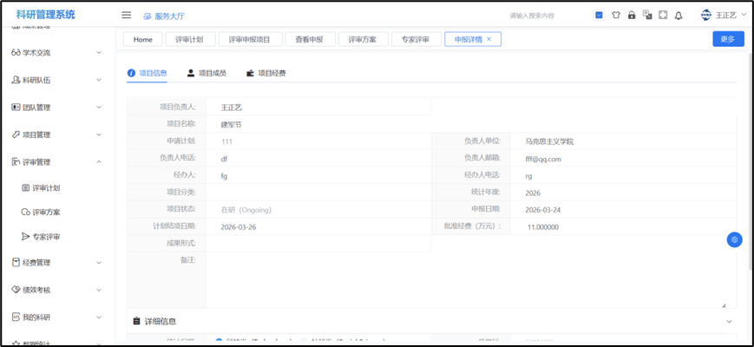This screenshot has width=754, height=347.
Task: Switch to the 项目成员 tab
Action: coord(207,73)
